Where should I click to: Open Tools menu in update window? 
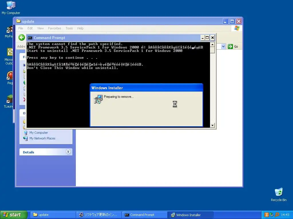(69, 28)
